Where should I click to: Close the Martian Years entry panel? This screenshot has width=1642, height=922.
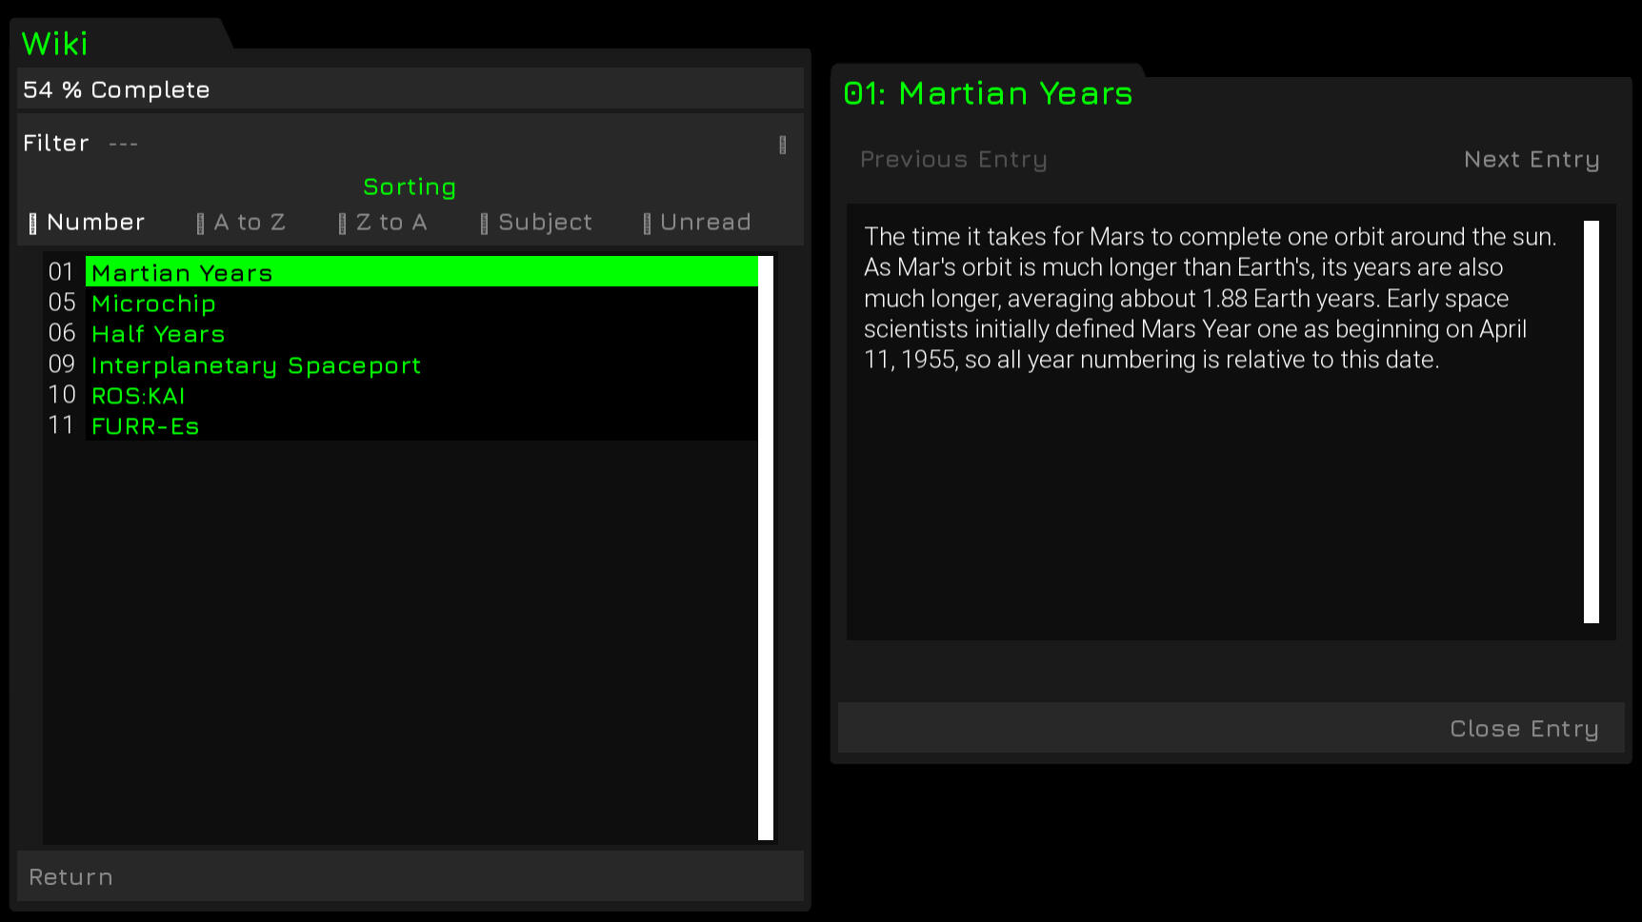(x=1523, y=729)
